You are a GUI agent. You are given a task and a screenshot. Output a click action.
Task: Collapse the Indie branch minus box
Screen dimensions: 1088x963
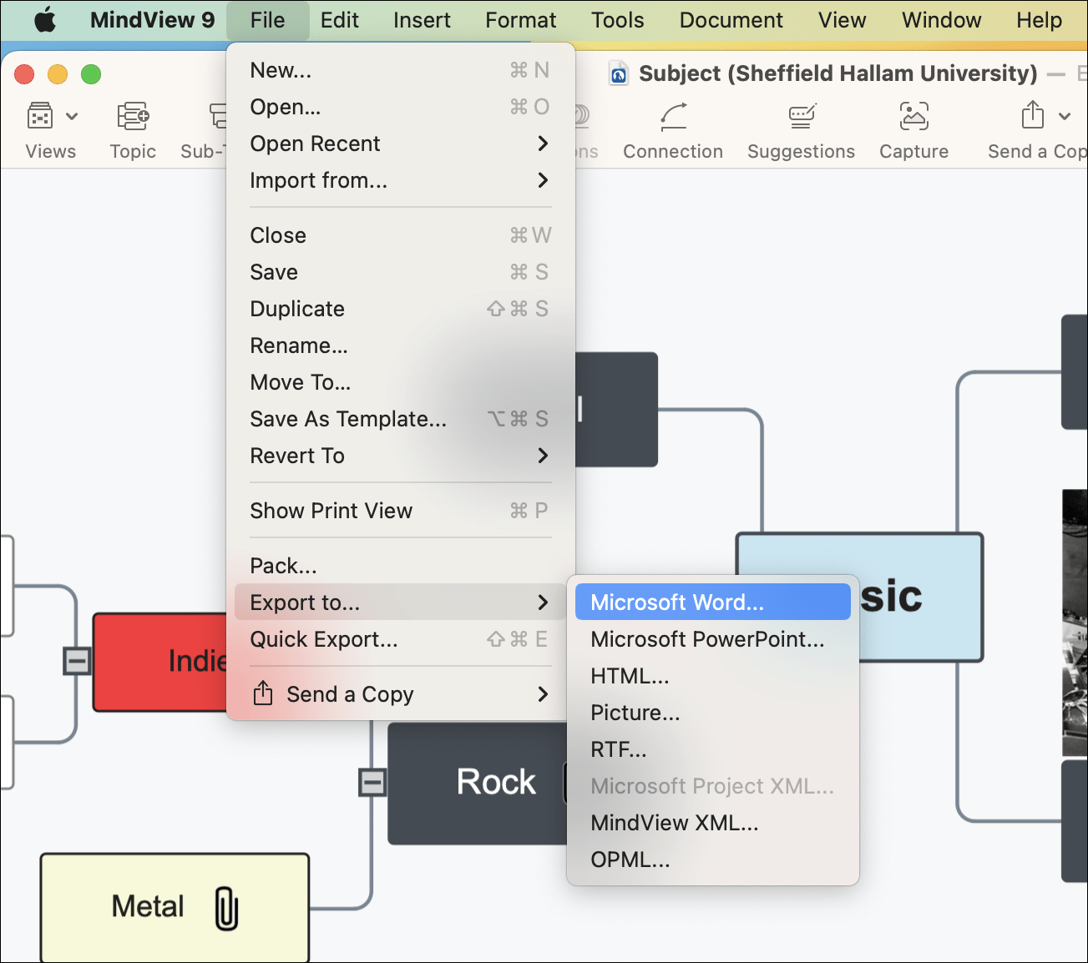[77, 662]
